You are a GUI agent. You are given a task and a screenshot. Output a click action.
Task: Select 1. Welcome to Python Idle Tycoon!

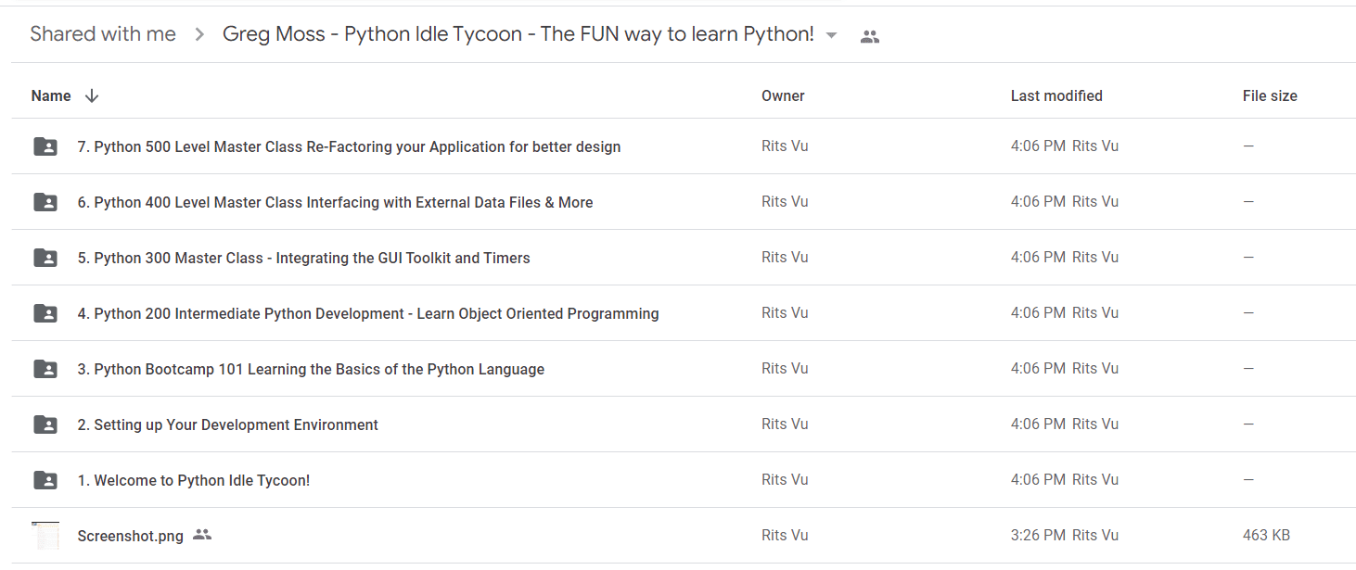[x=194, y=480]
